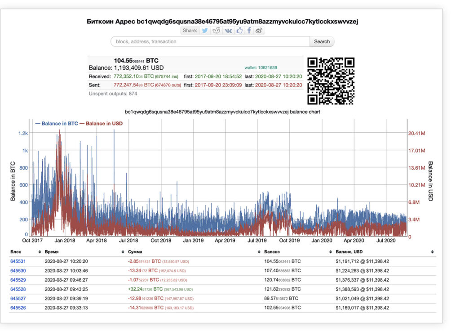This screenshot has width=460, height=332.
Task: Share the address on Facebook
Action: [249, 31]
